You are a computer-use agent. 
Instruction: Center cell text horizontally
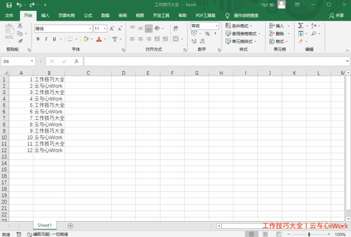(141, 39)
